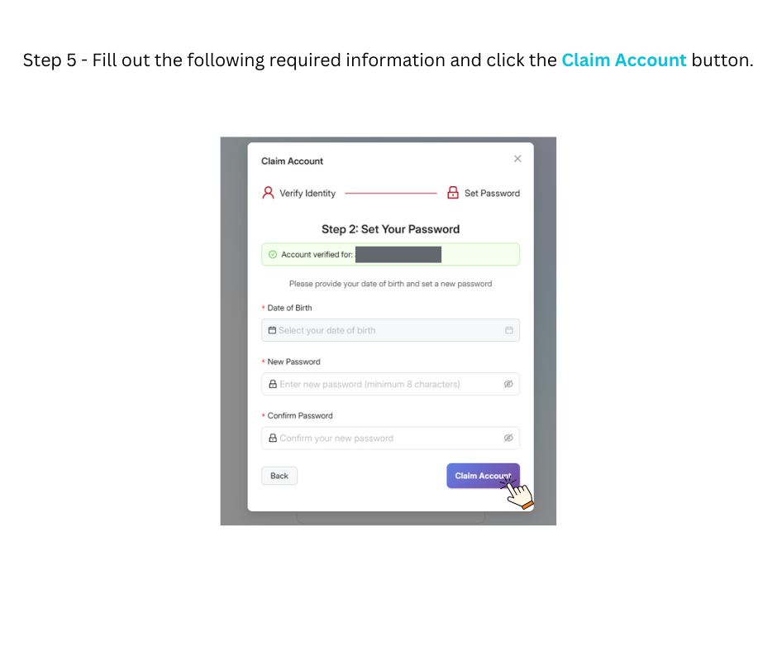This screenshot has width=777, height=652.
Task: Click lock icon in Confirm Password field
Action: click(x=272, y=438)
